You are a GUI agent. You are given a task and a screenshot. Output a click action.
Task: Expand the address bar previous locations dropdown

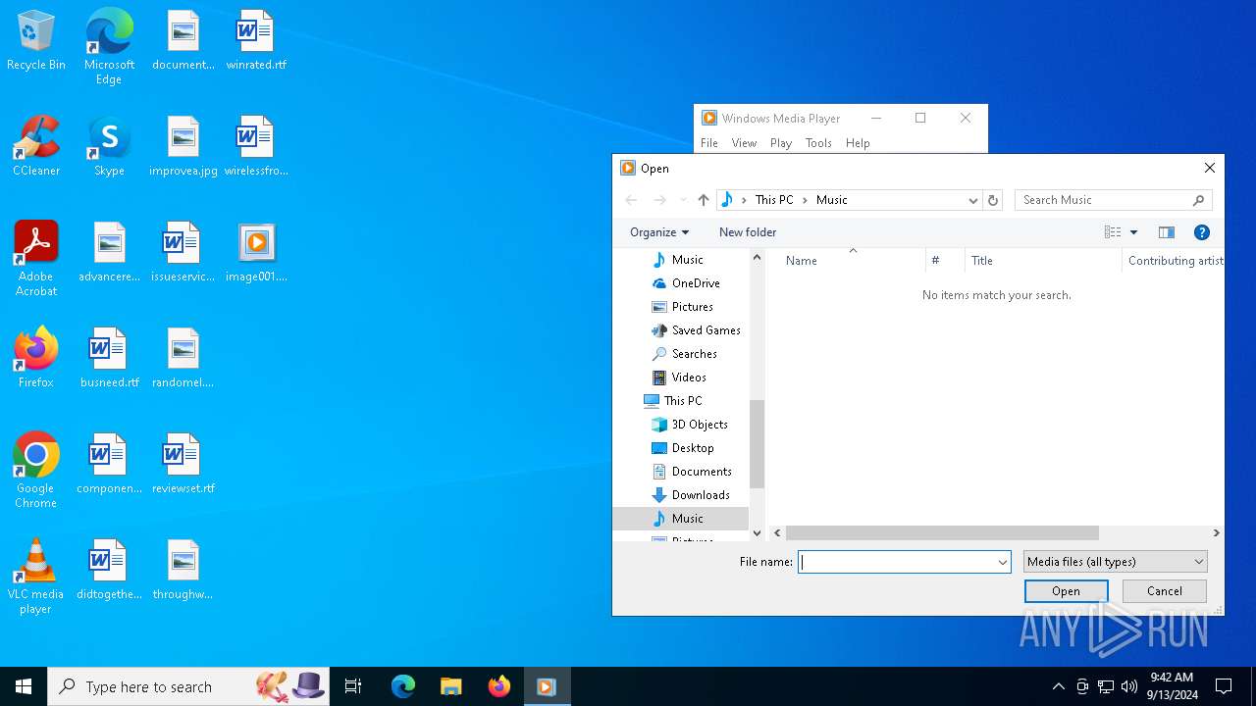(972, 200)
